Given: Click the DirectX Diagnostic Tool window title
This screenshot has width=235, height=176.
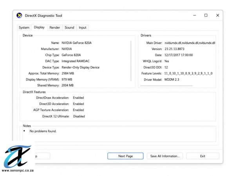Looking at the screenshot, I should click(43, 16).
